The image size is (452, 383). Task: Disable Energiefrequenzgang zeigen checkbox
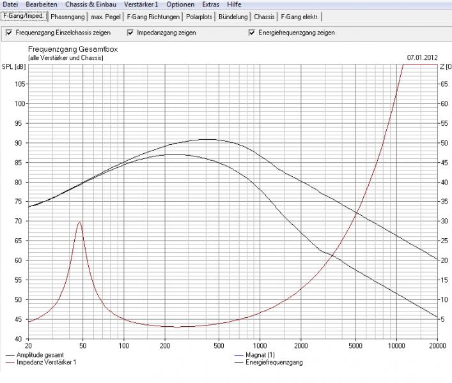coord(252,33)
